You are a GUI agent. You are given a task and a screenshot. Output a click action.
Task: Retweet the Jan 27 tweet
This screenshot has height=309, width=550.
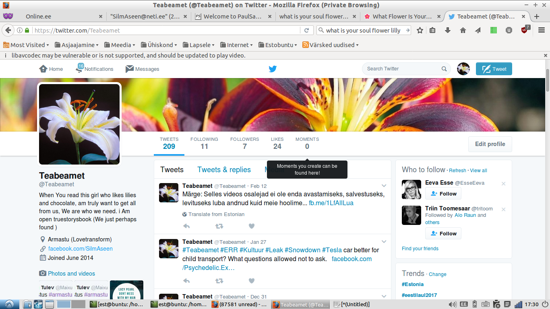pos(219,281)
